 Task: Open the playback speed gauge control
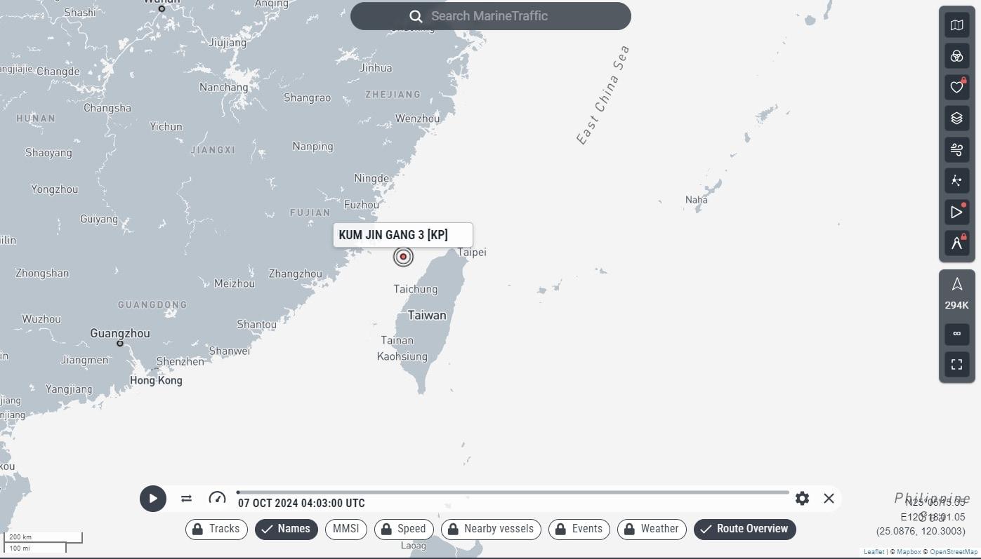(217, 499)
